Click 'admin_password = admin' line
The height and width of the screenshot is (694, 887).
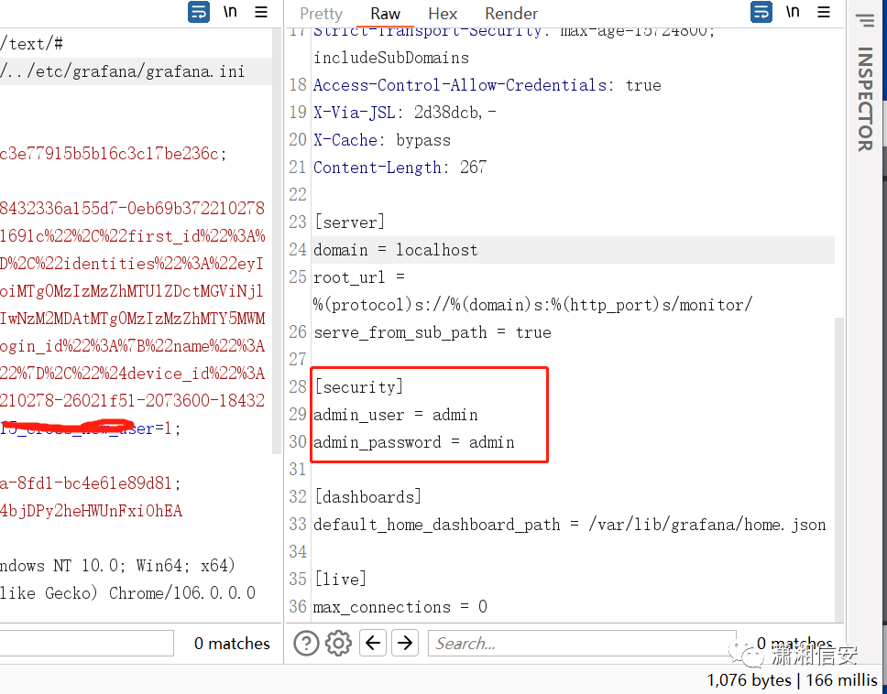pos(414,442)
